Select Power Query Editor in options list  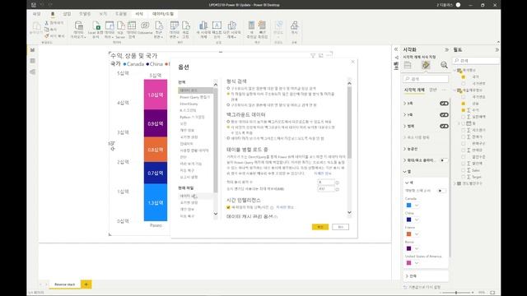pos(194,97)
